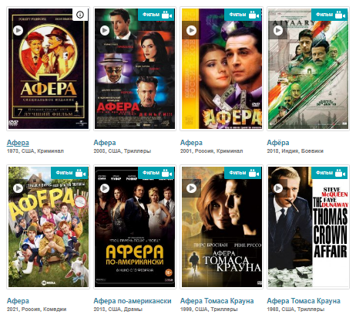
Task: Click the Фильм badge on Афера по-американски poster
Action: (x=156, y=173)
